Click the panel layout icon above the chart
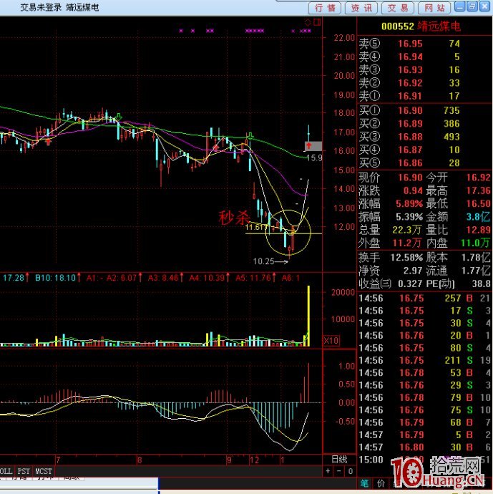 click(317, 22)
